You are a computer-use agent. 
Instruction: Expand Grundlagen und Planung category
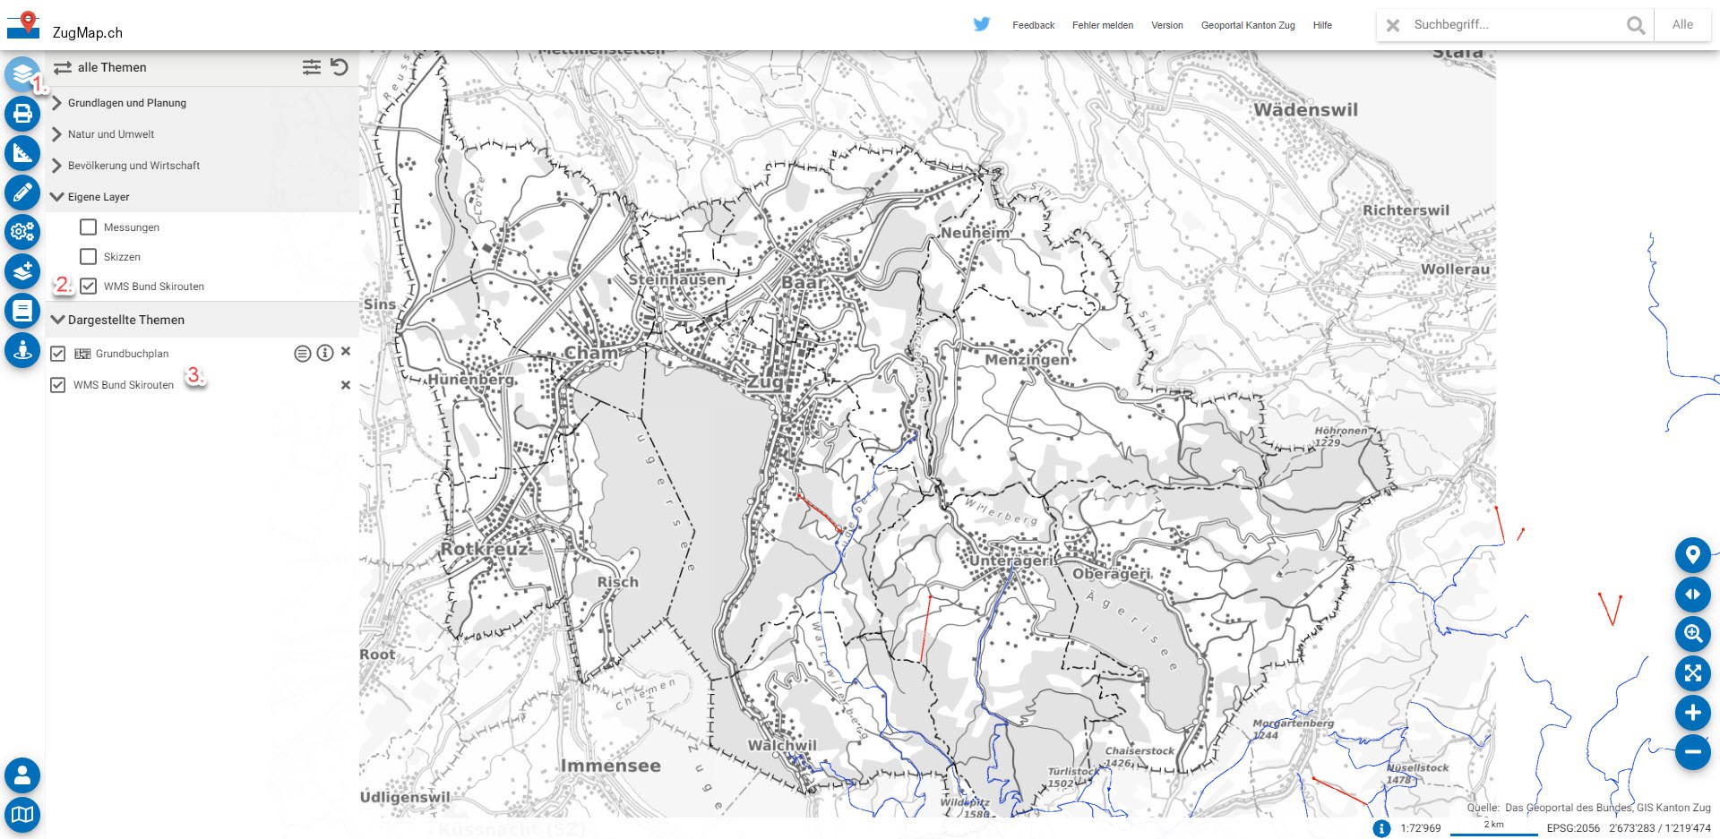(57, 103)
